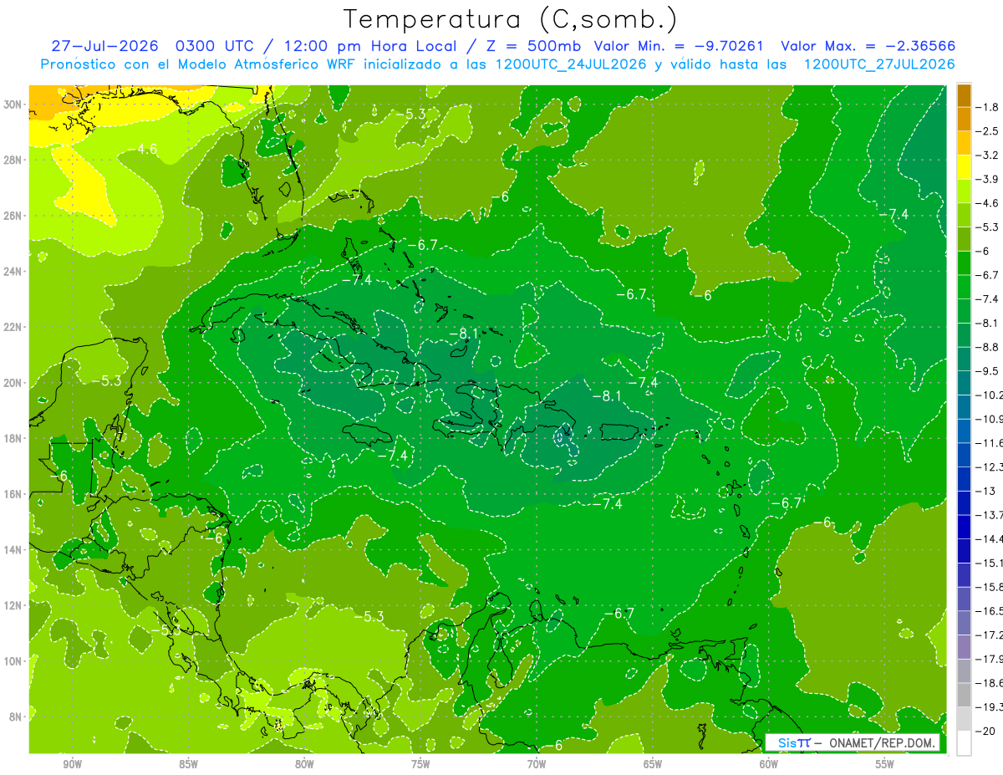Click the latitude axis label 14N
The image size is (1003, 775).
pyautogui.click(x=13, y=549)
